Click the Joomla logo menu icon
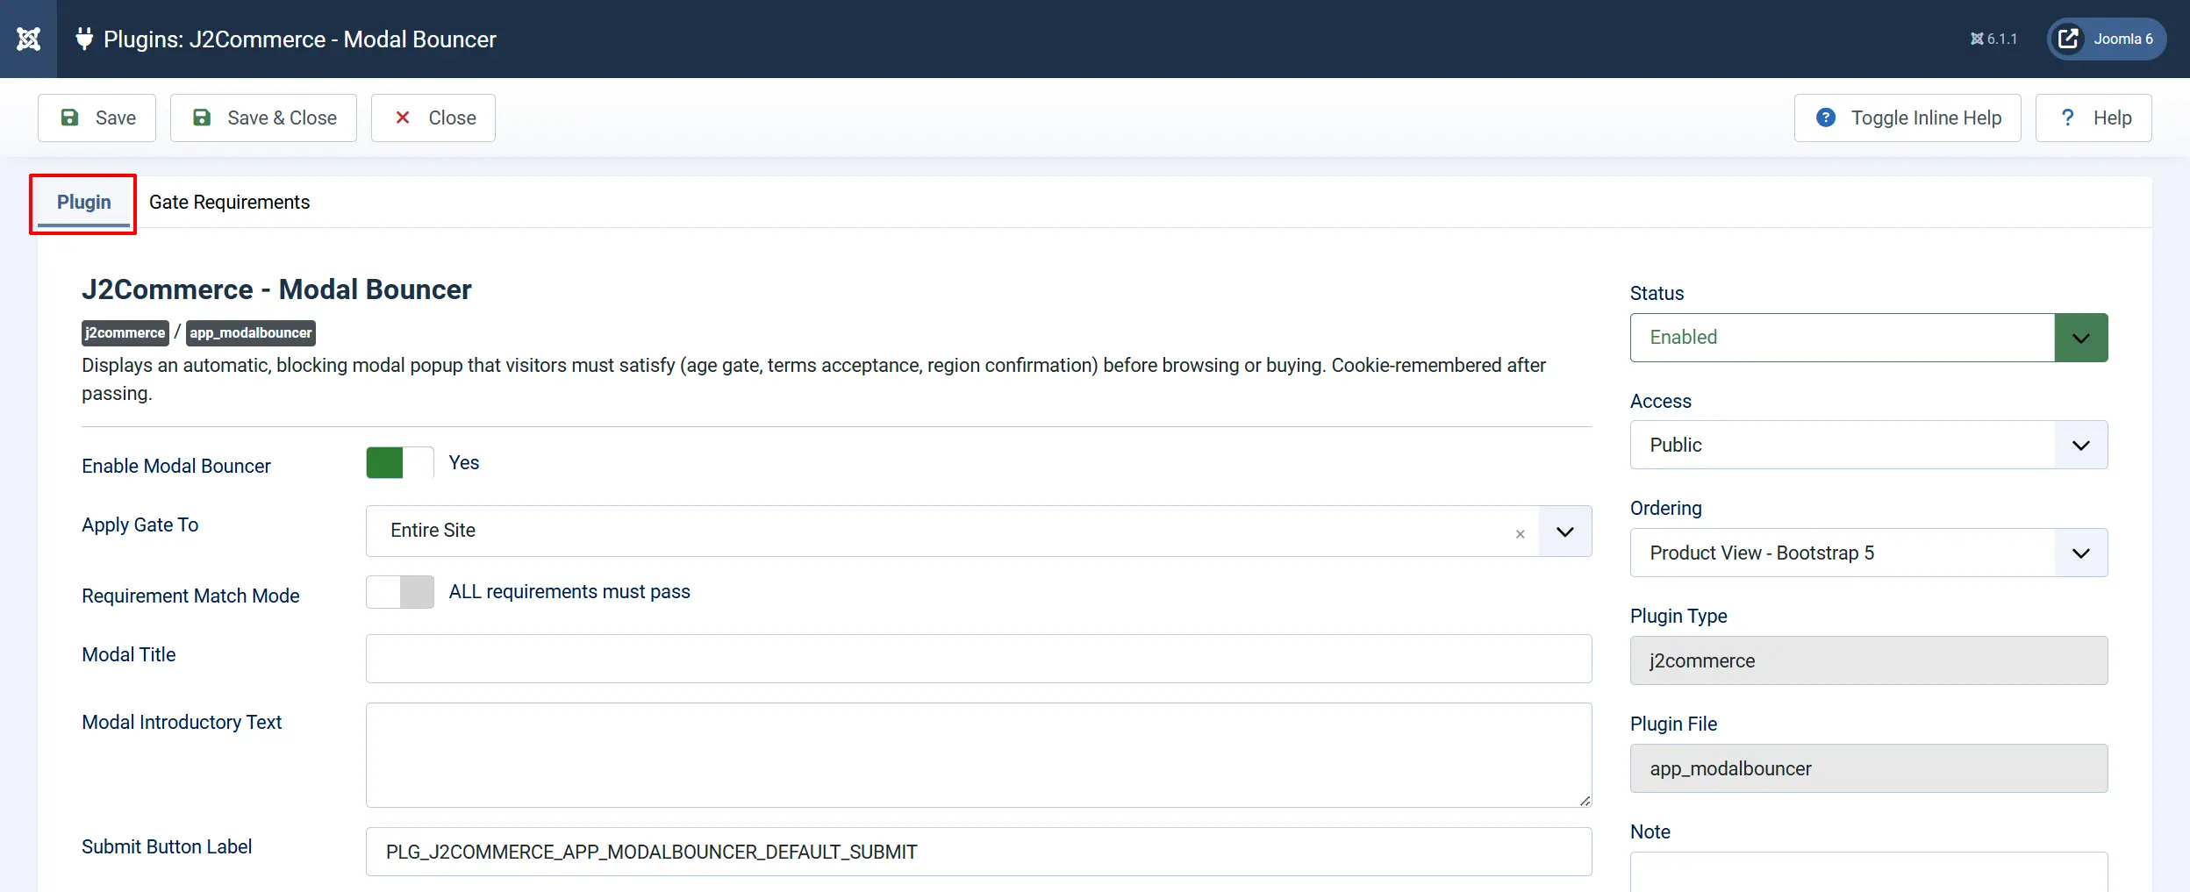2190x892 pixels. click(x=28, y=39)
